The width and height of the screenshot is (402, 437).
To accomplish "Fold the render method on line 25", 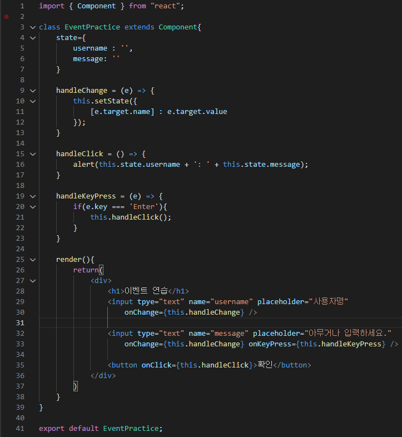I will pyautogui.click(x=33, y=260).
